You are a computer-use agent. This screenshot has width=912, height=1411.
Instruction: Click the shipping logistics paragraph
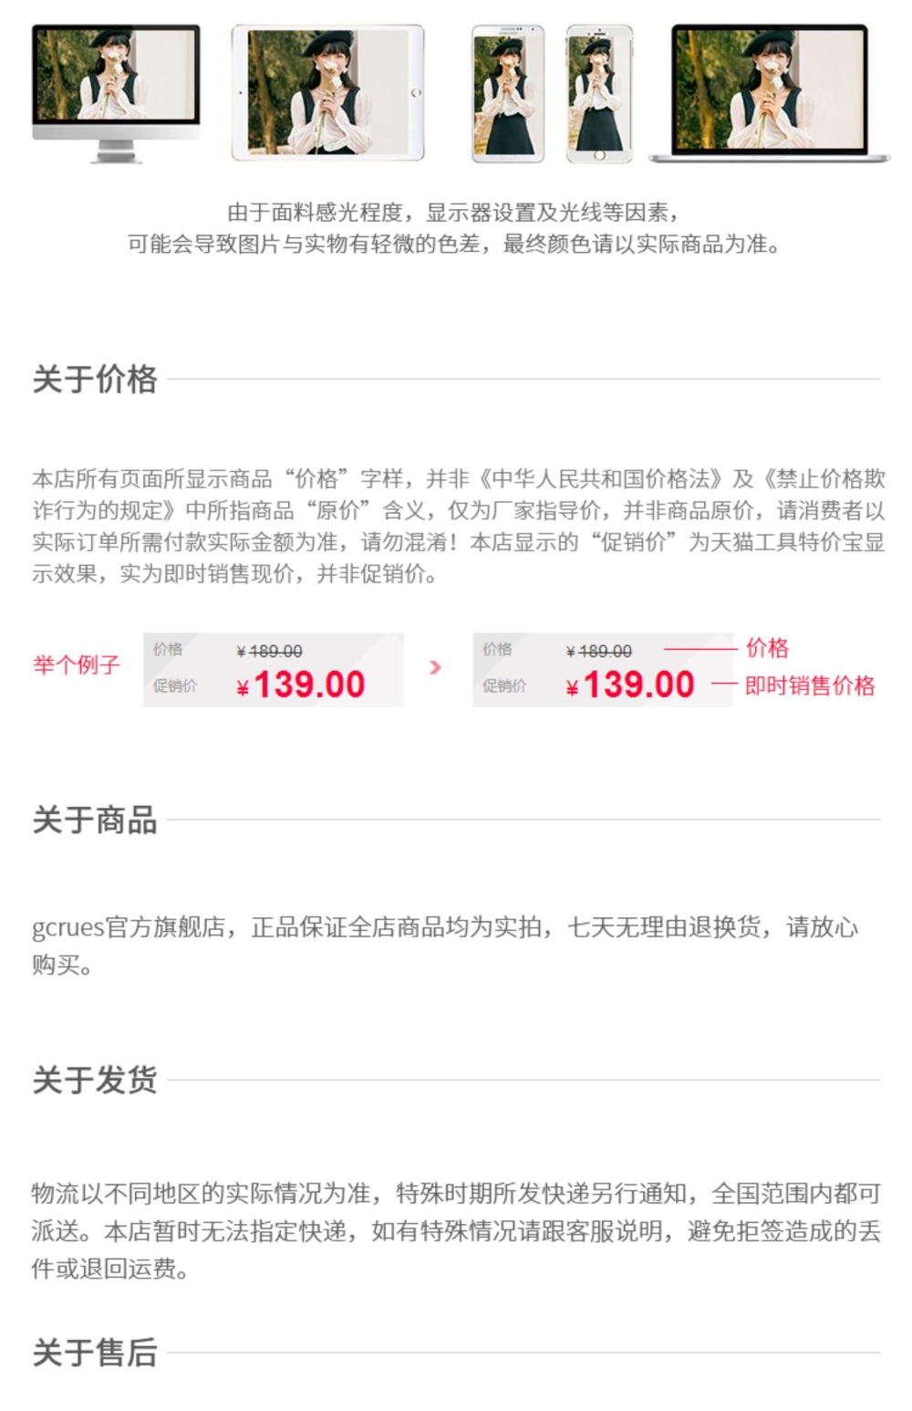tap(456, 1230)
